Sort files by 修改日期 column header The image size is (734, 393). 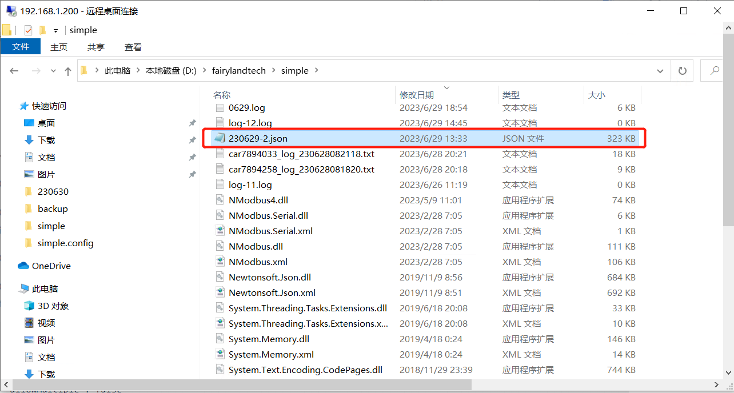click(416, 95)
